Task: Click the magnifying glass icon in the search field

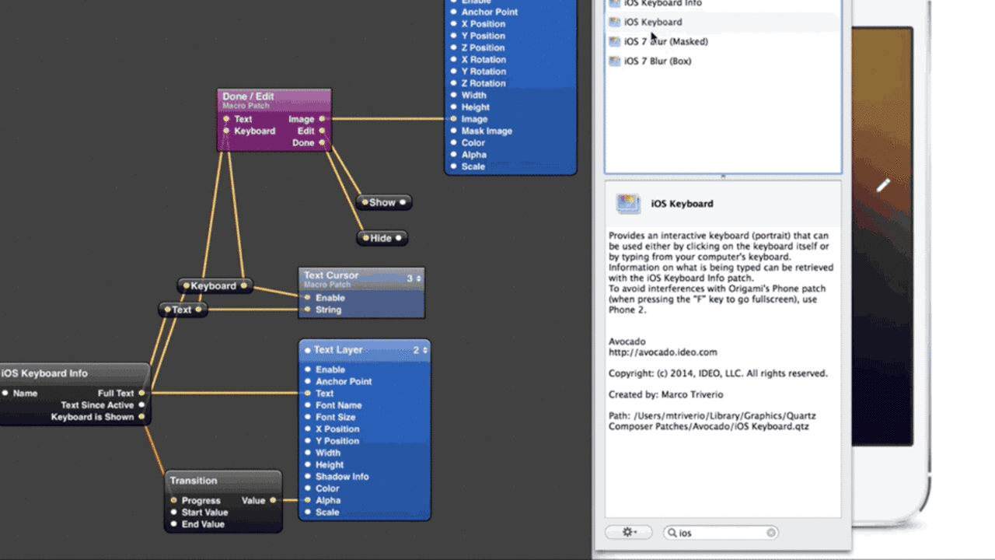Action: (x=672, y=533)
